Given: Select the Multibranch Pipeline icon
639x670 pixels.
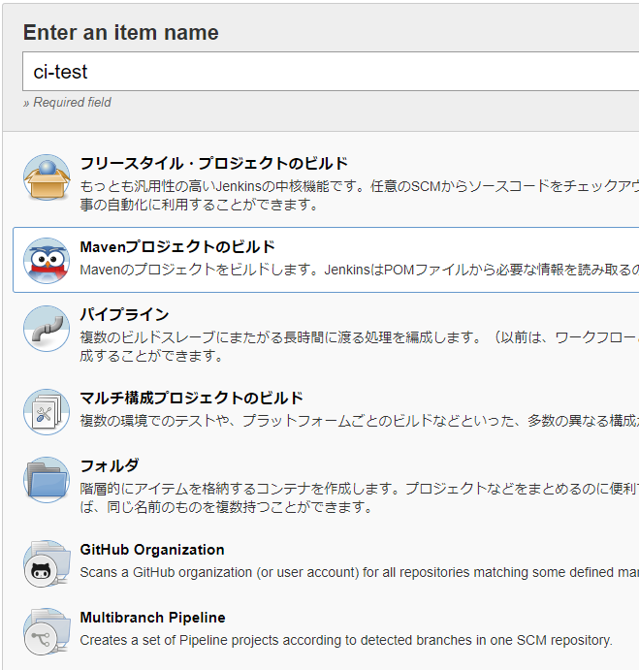Looking at the screenshot, I should coord(47,631).
